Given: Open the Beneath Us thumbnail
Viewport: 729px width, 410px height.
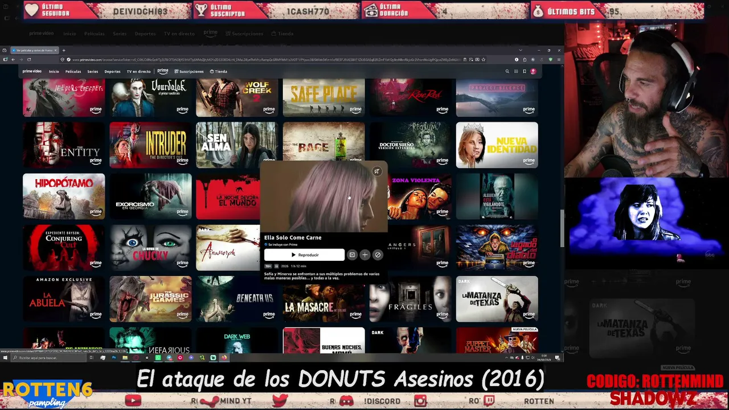Looking at the screenshot, I should 237,299.
